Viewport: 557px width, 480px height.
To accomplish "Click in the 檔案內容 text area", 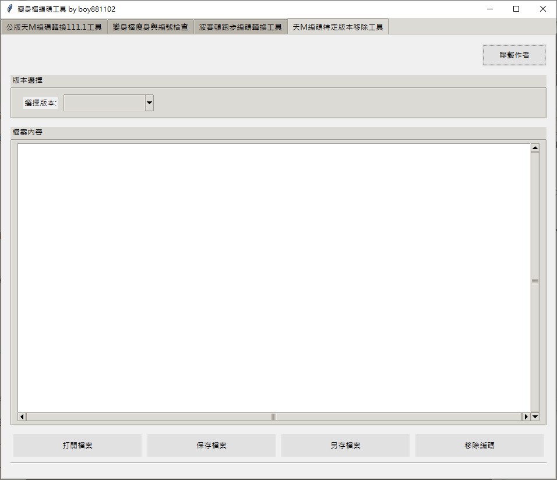I will (x=274, y=278).
